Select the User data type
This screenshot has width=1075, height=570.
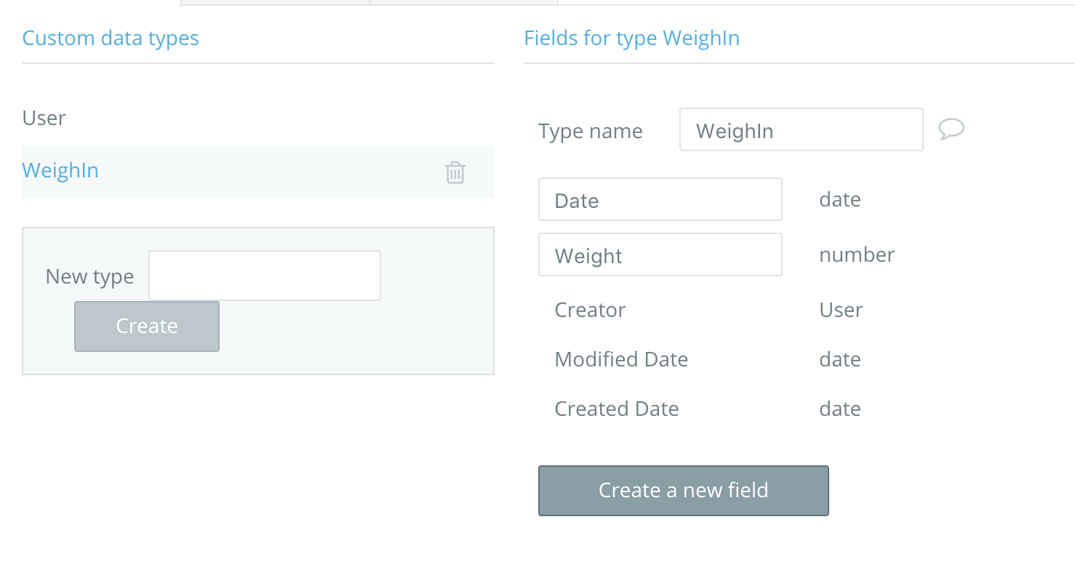coord(44,118)
